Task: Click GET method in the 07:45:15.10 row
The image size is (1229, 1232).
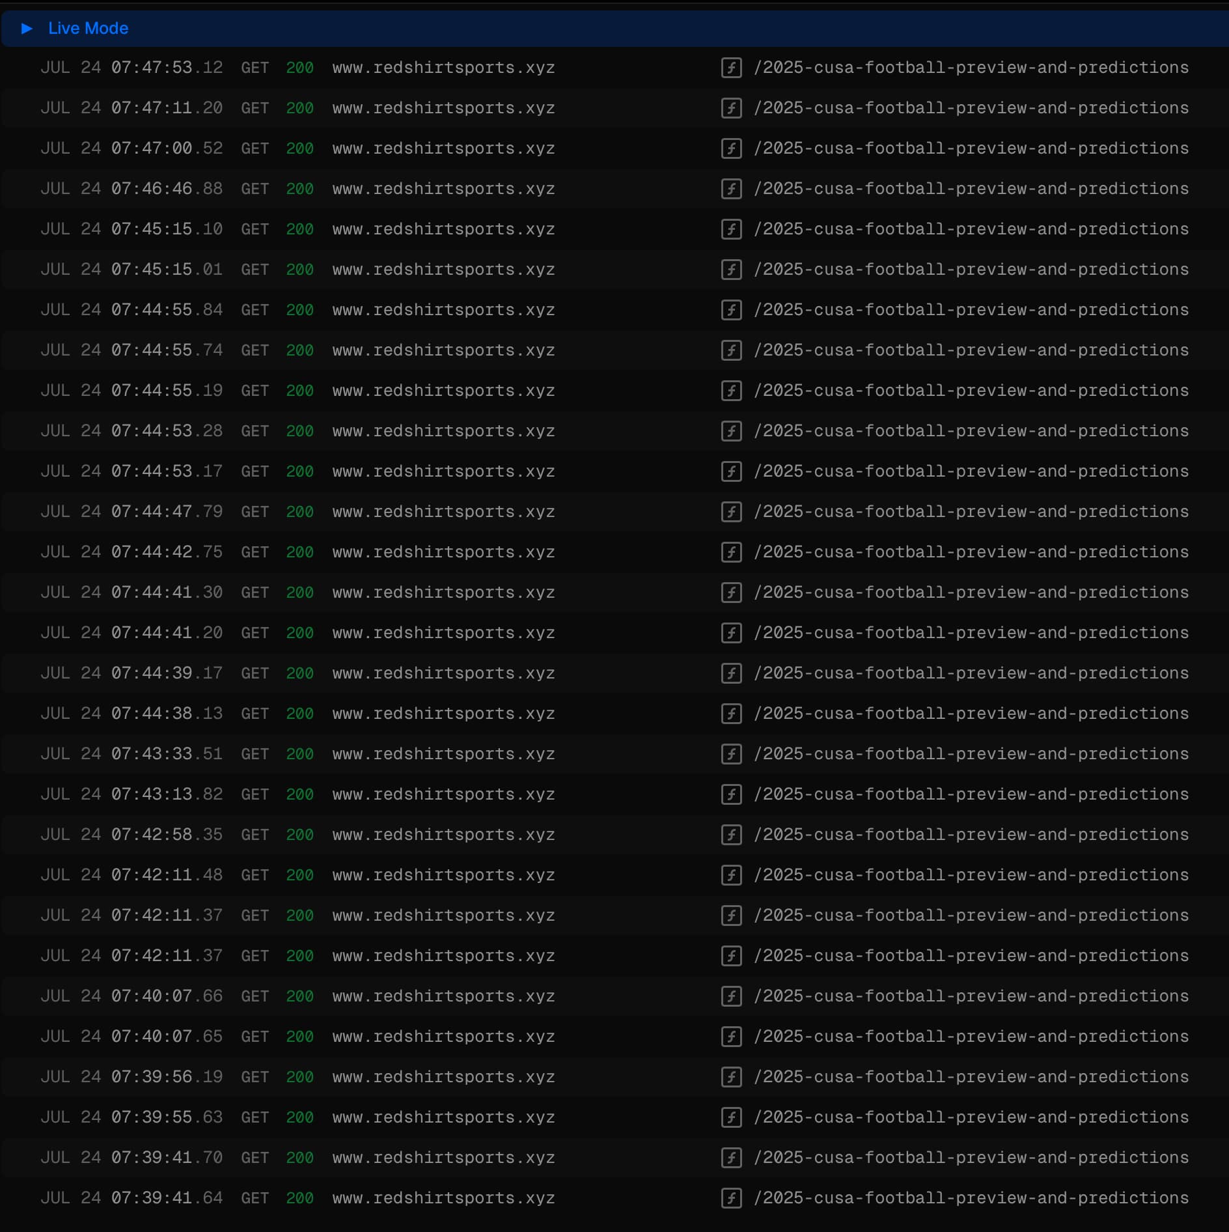Action: [255, 229]
